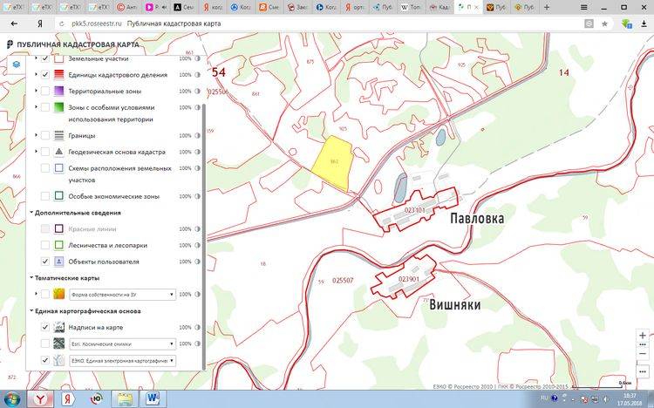
Task: Bookmark page with the star icon
Action: pyautogui.click(x=604, y=24)
